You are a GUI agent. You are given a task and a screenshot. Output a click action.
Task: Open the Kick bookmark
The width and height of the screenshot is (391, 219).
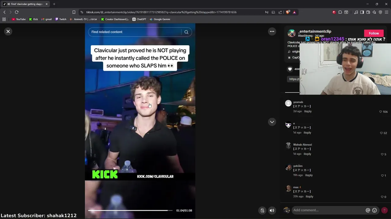coord(34,19)
